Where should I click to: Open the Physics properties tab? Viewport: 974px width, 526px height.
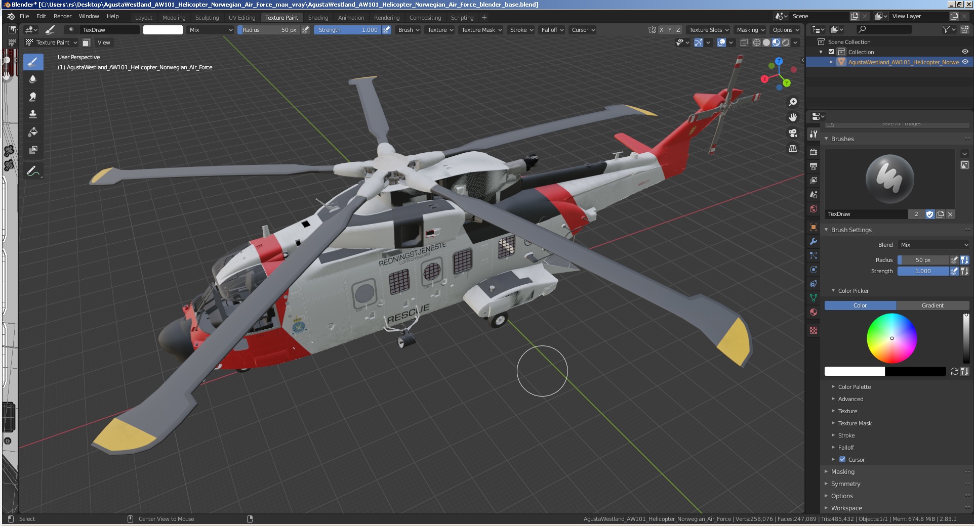pyautogui.click(x=814, y=270)
